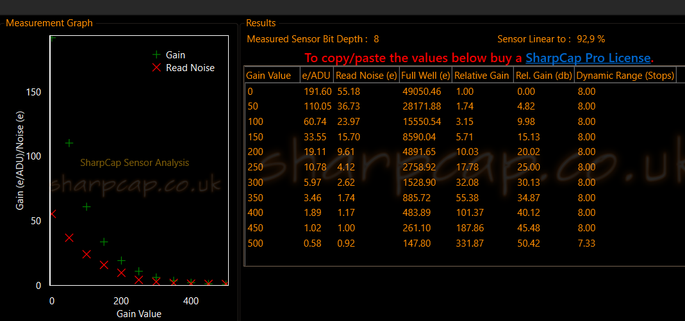
Task: Click the Measurement Graph panel title
Action: click(x=49, y=23)
